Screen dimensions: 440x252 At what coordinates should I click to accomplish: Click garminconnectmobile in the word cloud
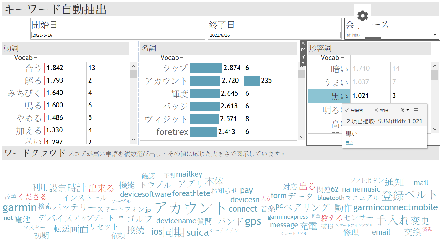(x=395, y=207)
